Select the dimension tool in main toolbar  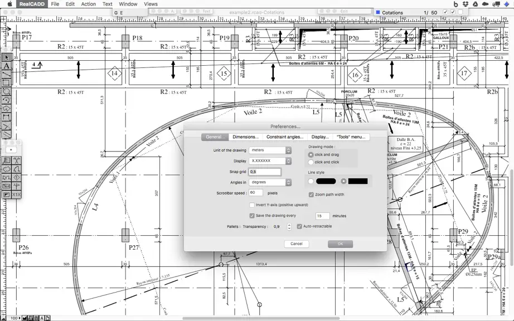pos(6,117)
